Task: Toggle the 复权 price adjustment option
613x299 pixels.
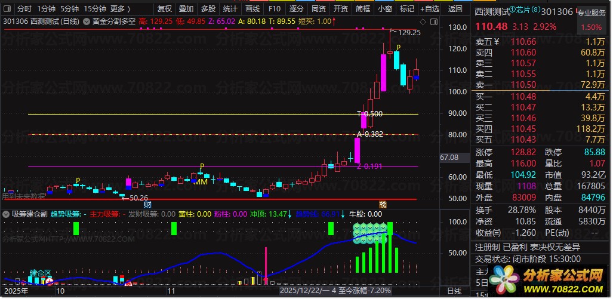Action: click(x=164, y=8)
